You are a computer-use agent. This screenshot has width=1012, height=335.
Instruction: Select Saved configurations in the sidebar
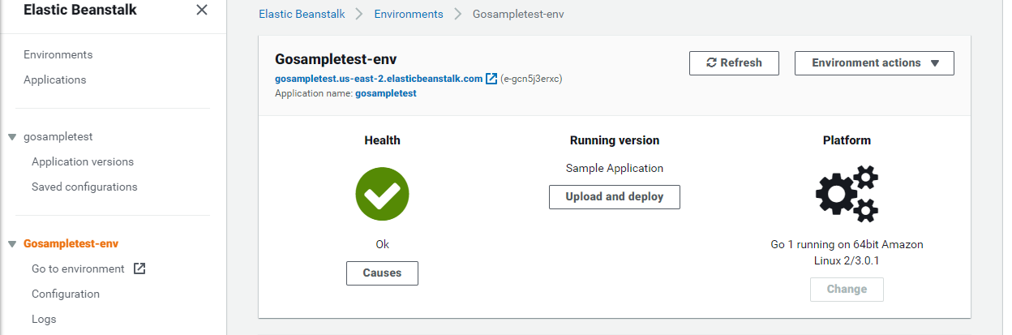click(84, 187)
